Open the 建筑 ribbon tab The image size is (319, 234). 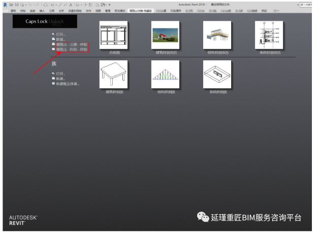tap(13, 11)
